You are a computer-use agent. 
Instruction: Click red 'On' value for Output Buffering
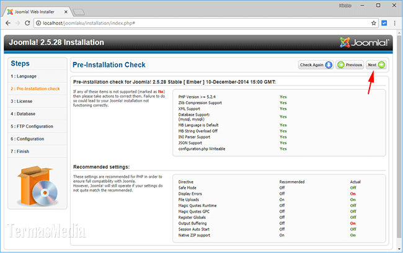tap(353, 223)
